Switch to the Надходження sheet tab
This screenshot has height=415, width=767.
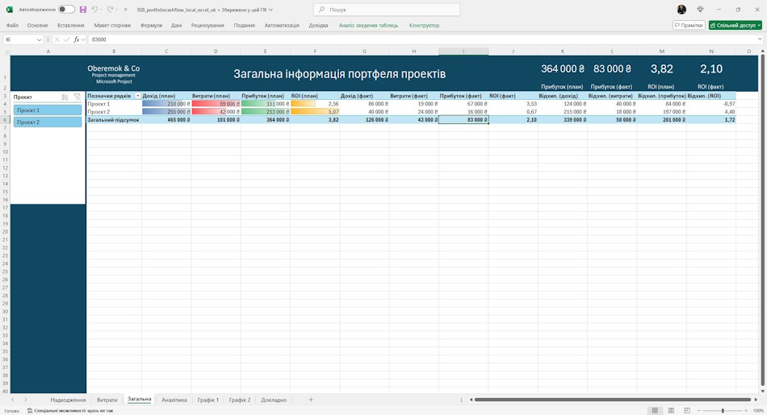[x=68, y=400]
